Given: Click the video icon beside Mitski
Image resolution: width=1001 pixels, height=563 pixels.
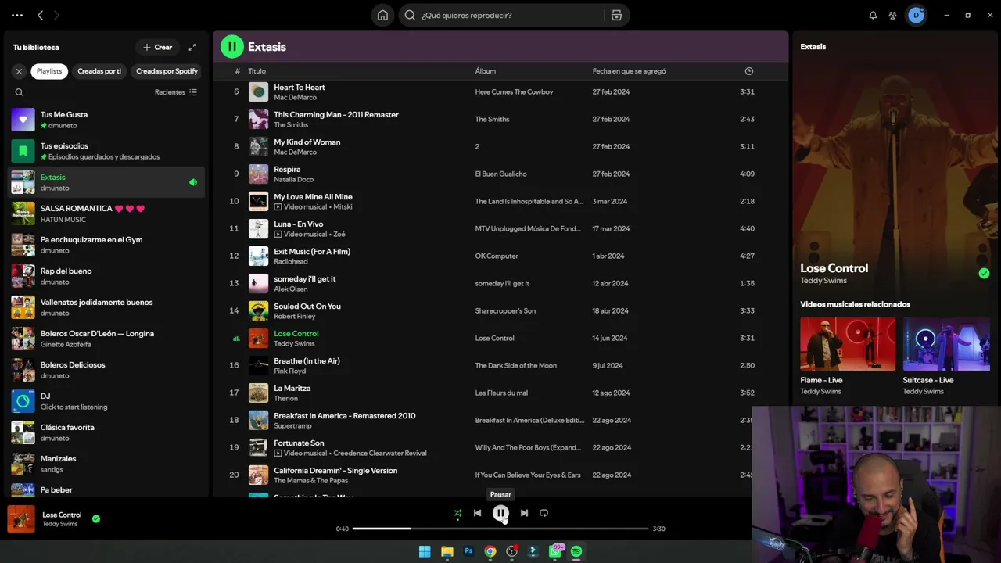Looking at the screenshot, I should 278,207.
